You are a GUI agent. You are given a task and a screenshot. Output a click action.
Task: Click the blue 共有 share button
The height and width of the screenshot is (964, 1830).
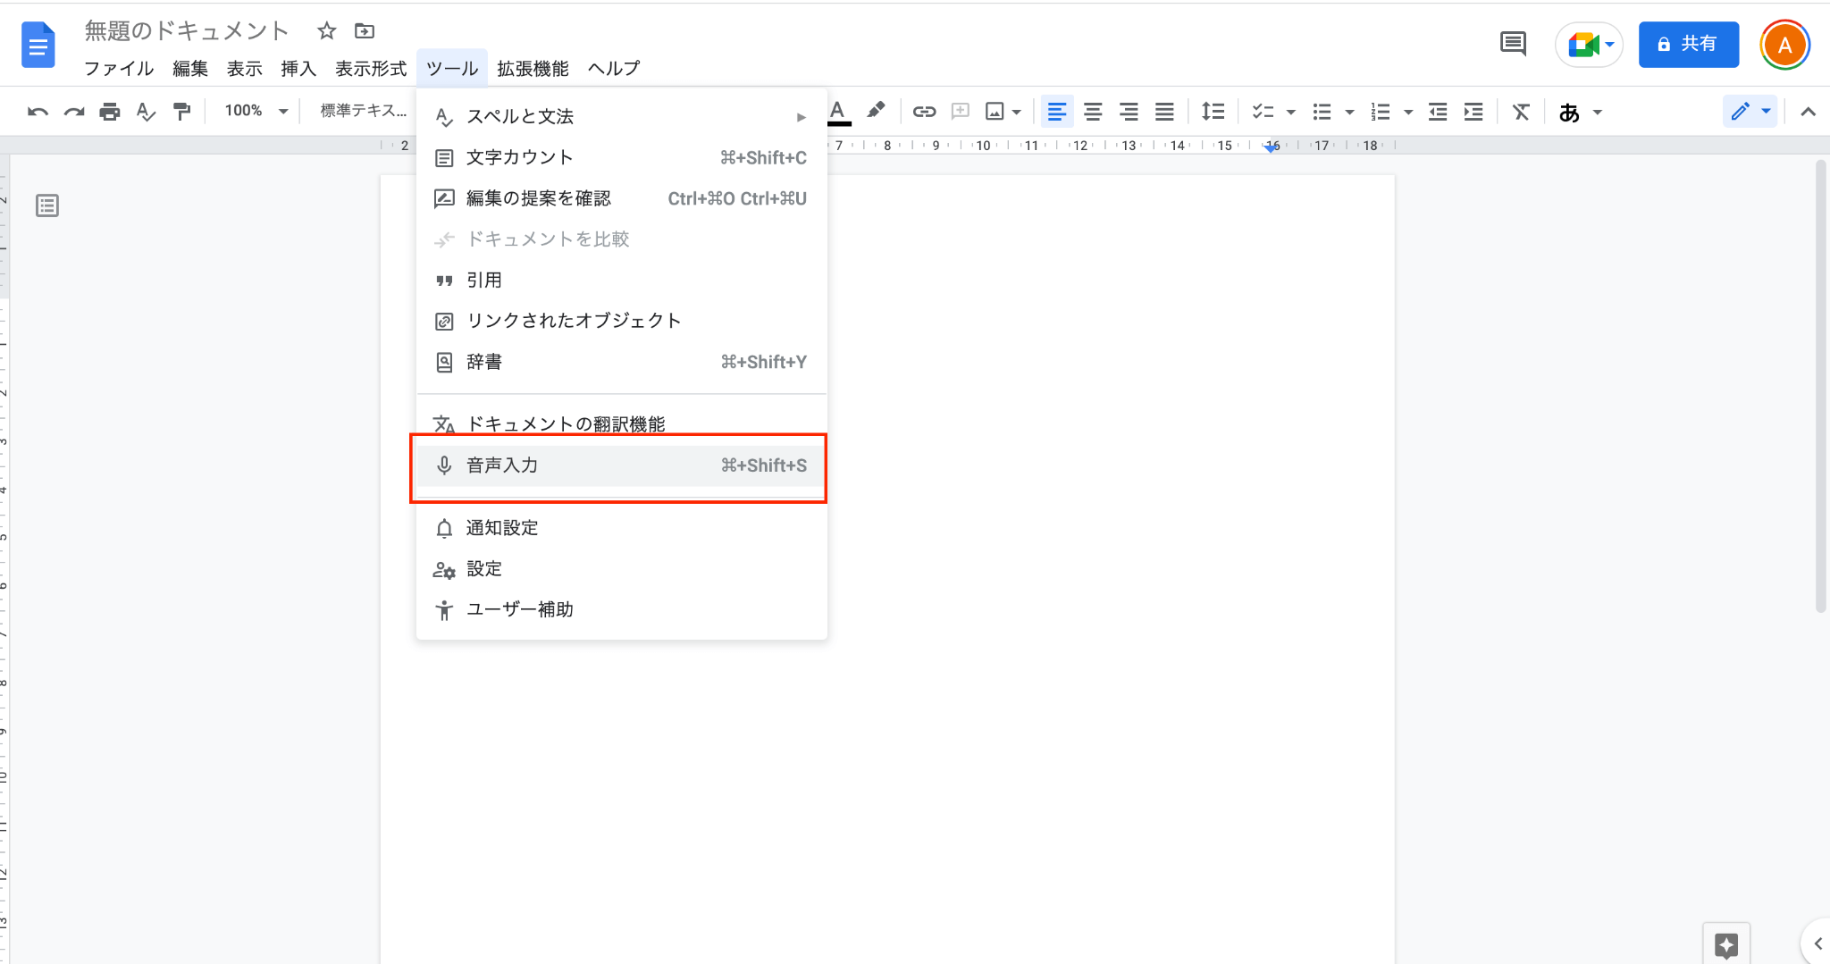click(x=1688, y=44)
